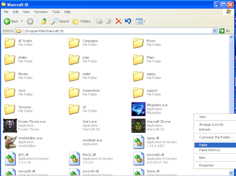
Task: Select the Textures folder icon
Action: pyautogui.click(x=10, y=109)
